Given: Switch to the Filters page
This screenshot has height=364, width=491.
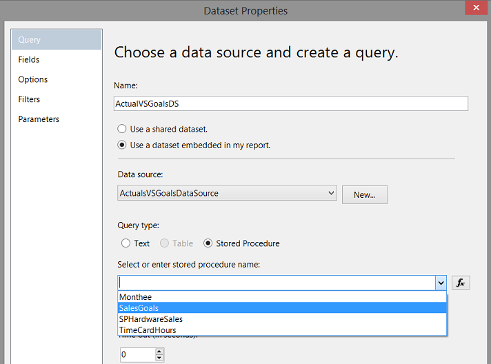Looking at the screenshot, I should [x=29, y=99].
